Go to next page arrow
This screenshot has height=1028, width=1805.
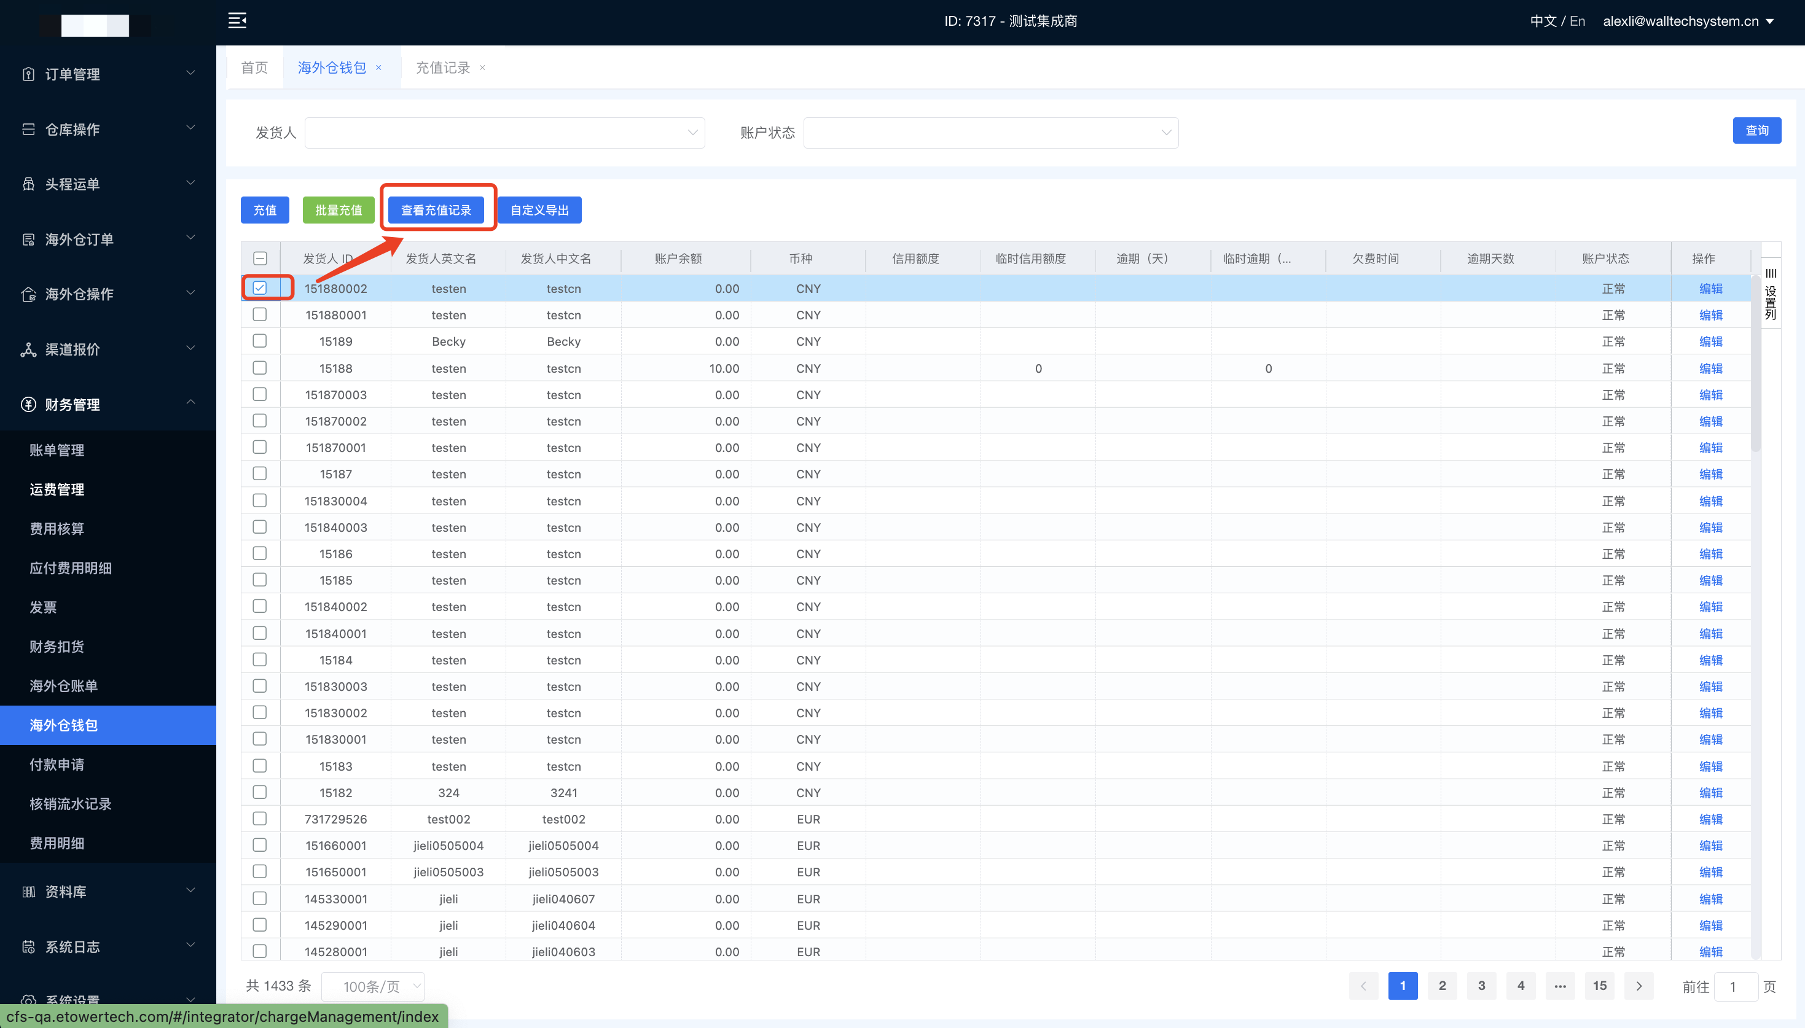[1639, 986]
